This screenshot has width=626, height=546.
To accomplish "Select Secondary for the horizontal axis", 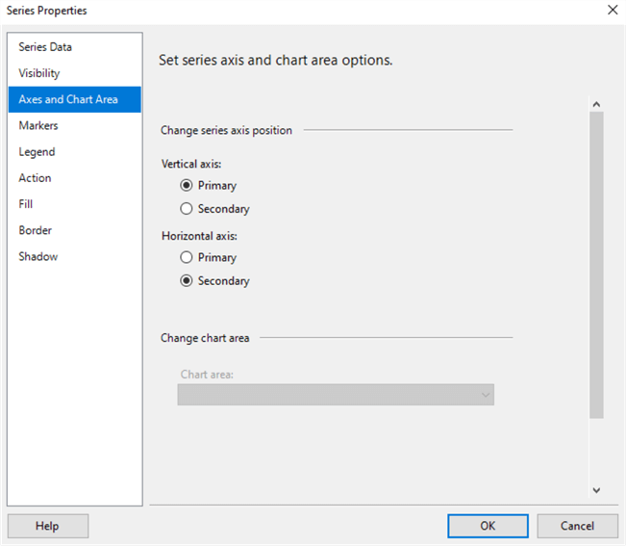I will pyautogui.click(x=187, y=281).
